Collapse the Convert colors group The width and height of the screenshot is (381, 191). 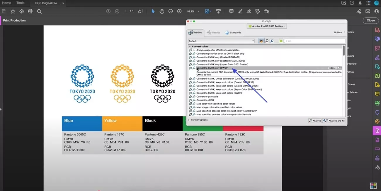(190, 46)
